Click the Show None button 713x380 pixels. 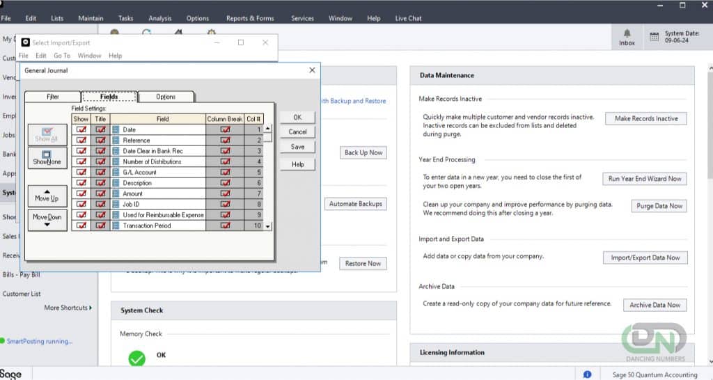pos(47,157)
